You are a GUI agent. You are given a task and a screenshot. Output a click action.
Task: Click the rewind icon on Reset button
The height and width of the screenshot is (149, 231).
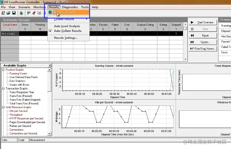[x=192, y=35]
